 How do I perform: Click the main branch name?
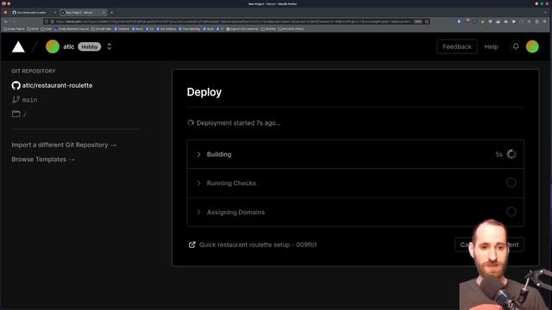[x=30, y=100]
